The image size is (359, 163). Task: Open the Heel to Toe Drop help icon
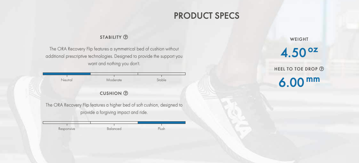tap(322, 69)
